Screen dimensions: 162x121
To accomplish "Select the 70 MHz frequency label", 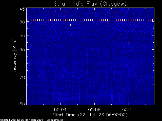I will point(22,77).
